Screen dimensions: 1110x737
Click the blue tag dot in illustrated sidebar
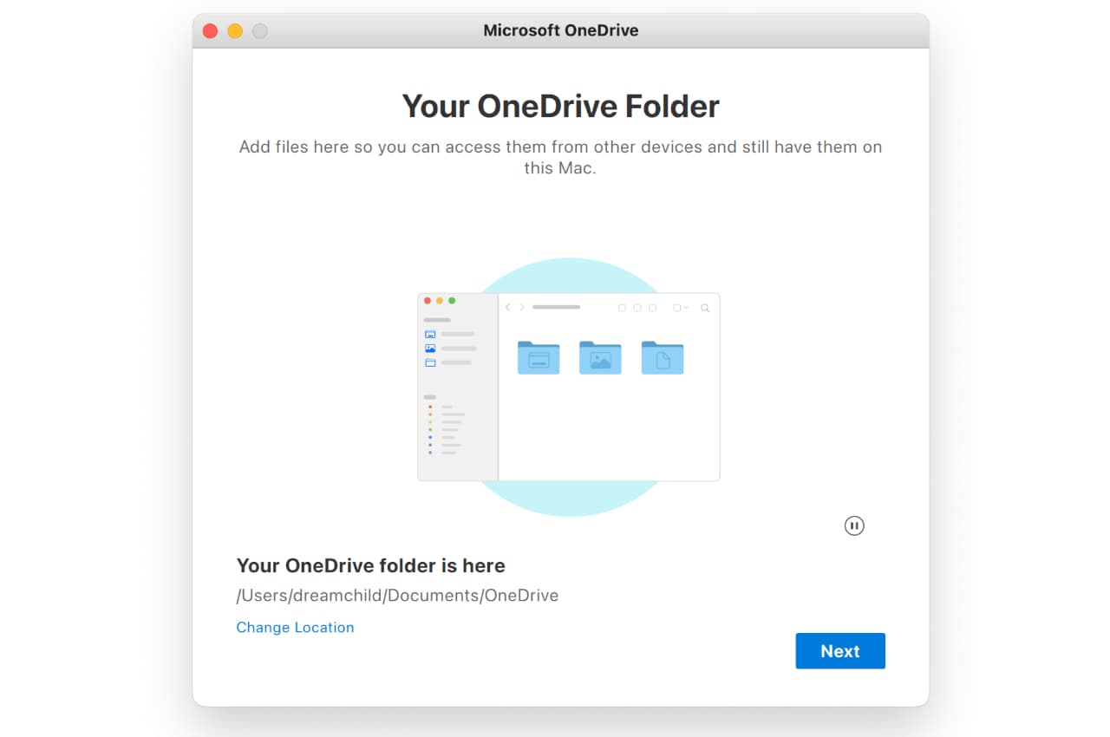tap(430, 437)
